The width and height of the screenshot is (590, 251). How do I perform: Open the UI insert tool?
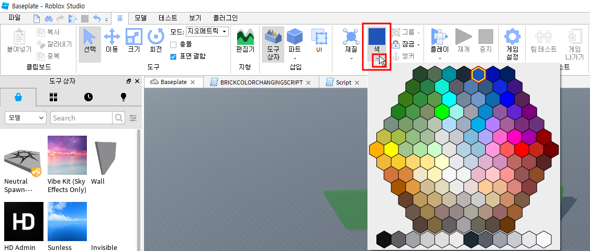319,41
